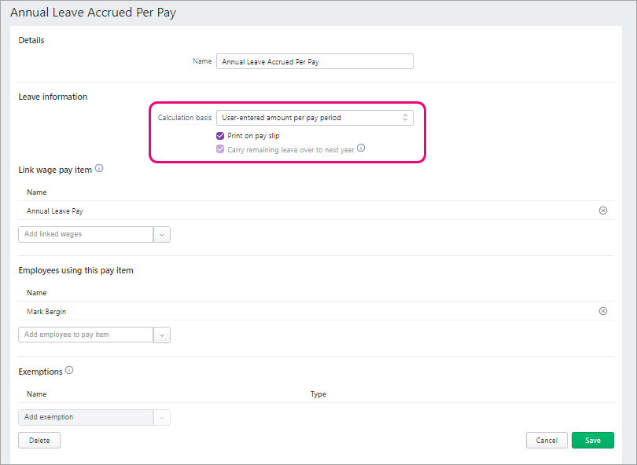637x465 pixels.
Task: Expand Add employee to pay item arrow
Action: point(161,335)
